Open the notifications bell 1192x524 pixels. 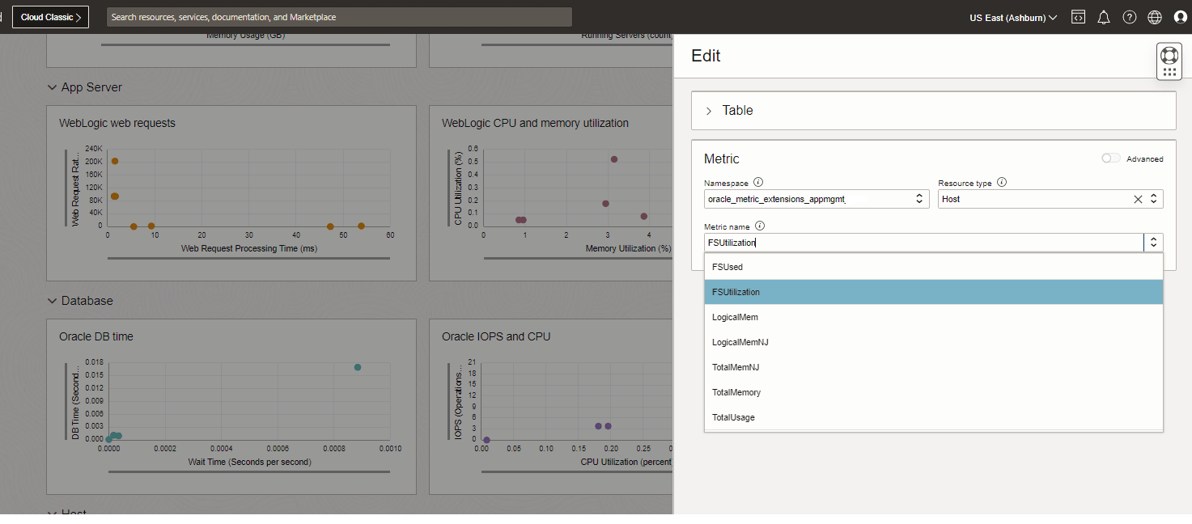click(x=1104, y=16)
